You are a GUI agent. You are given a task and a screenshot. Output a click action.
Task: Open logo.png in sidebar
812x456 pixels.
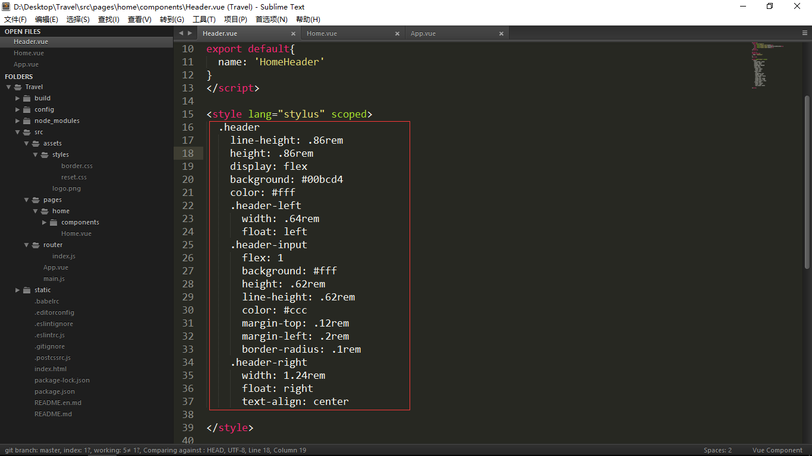(x=67, y=188)
